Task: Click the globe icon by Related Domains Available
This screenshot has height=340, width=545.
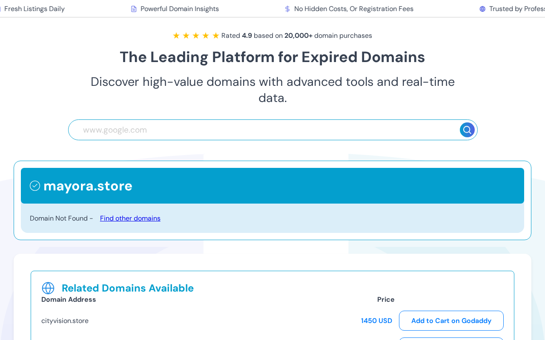Action: click(x=48, y=288)
